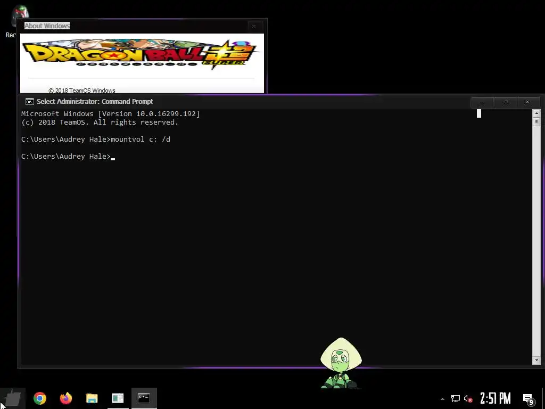Screen dimensions: 545x409
Task: Click the current prompt line with cursor
Action: coord(68,157)
